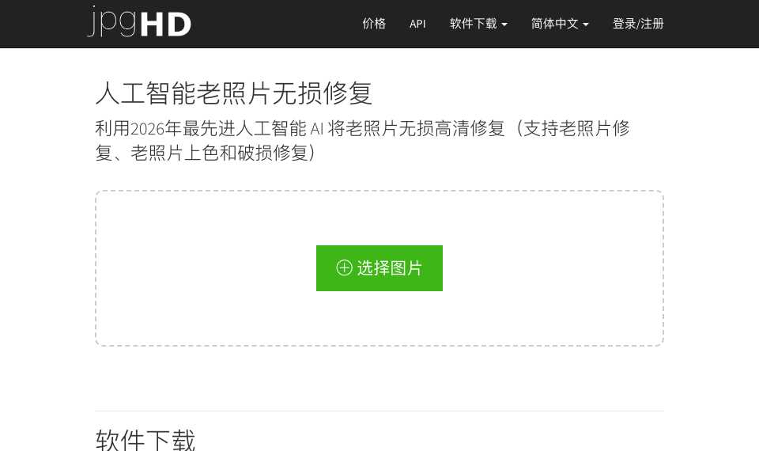
Task: Open the 登录/注册 login page
Action: click(x=638, y=24)
